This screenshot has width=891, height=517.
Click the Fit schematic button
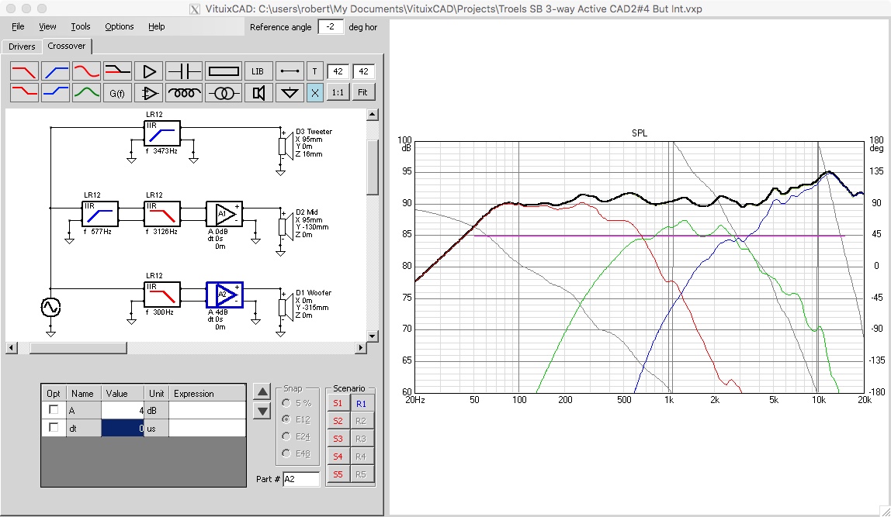pyautogui.click(x=362, y=92)
